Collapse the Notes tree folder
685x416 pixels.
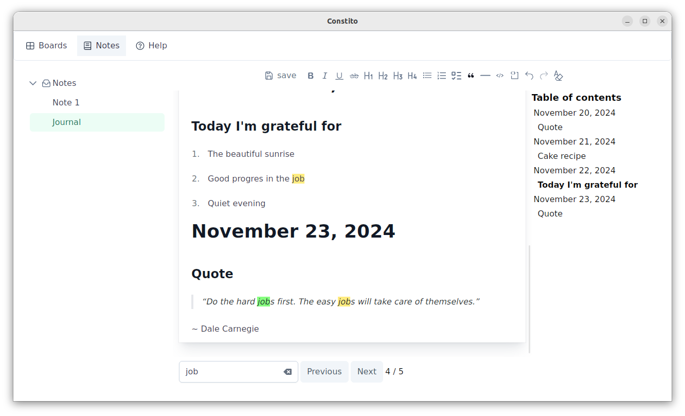tap(33, 83)
